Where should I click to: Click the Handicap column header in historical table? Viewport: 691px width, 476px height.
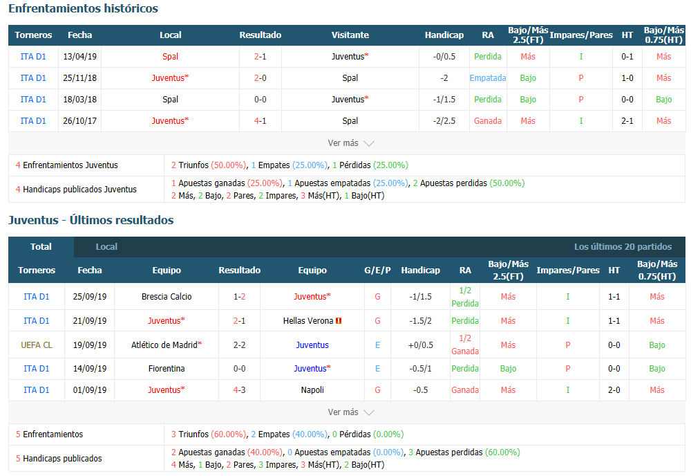444,35
